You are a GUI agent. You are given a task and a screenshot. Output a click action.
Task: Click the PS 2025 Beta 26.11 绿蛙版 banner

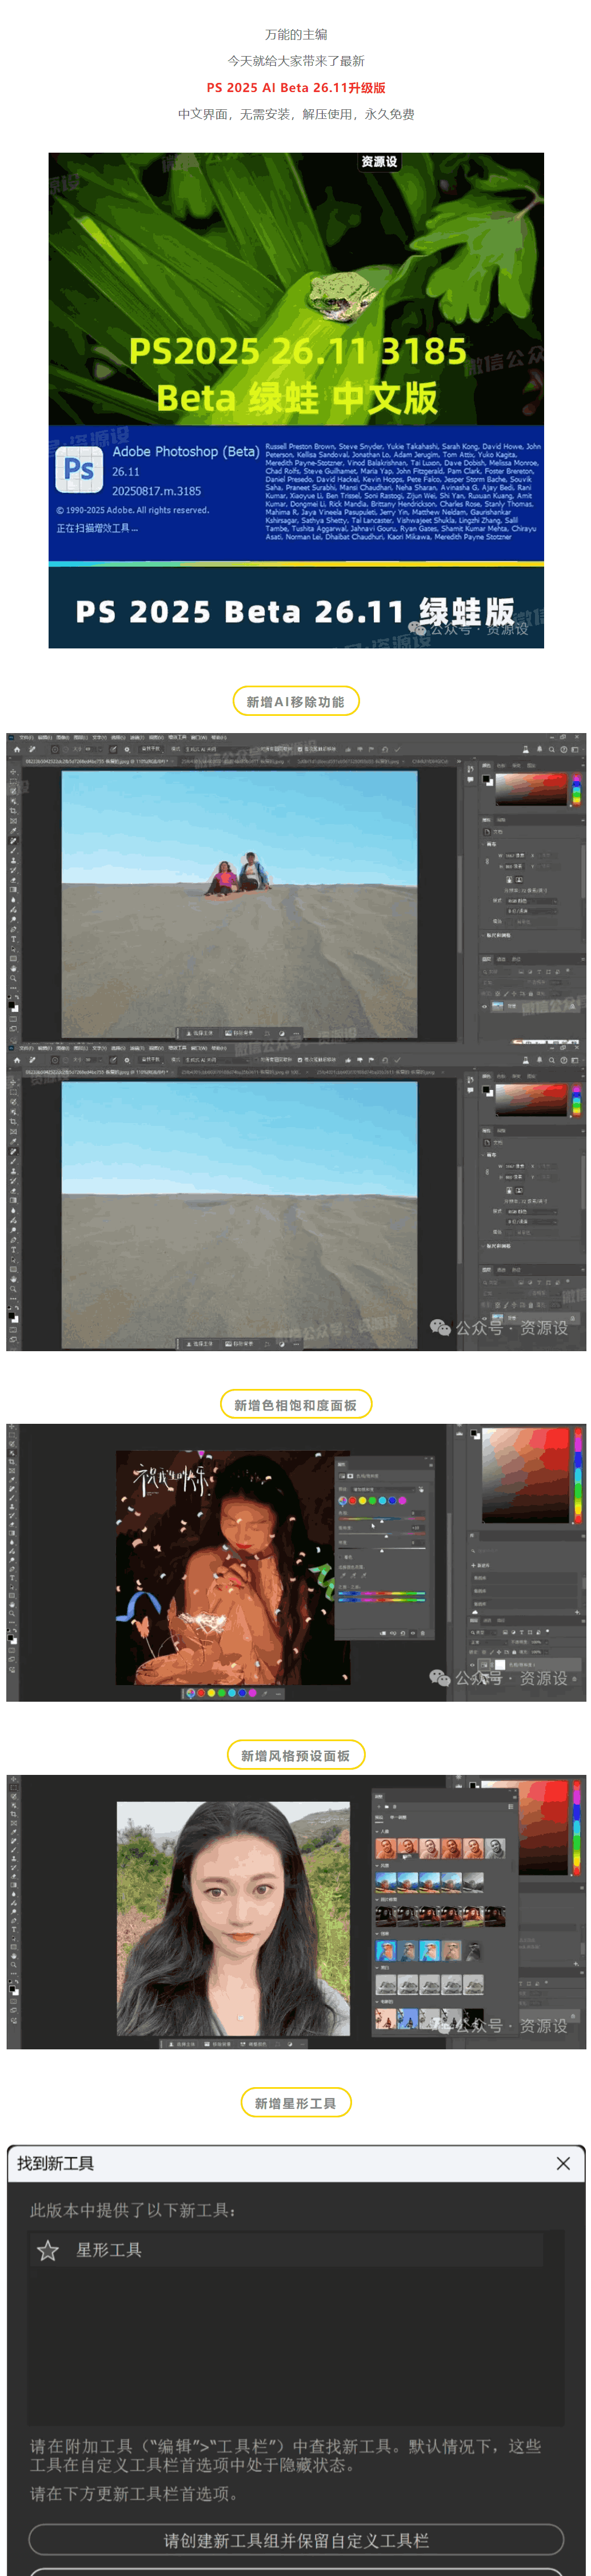tap(296, 611)
